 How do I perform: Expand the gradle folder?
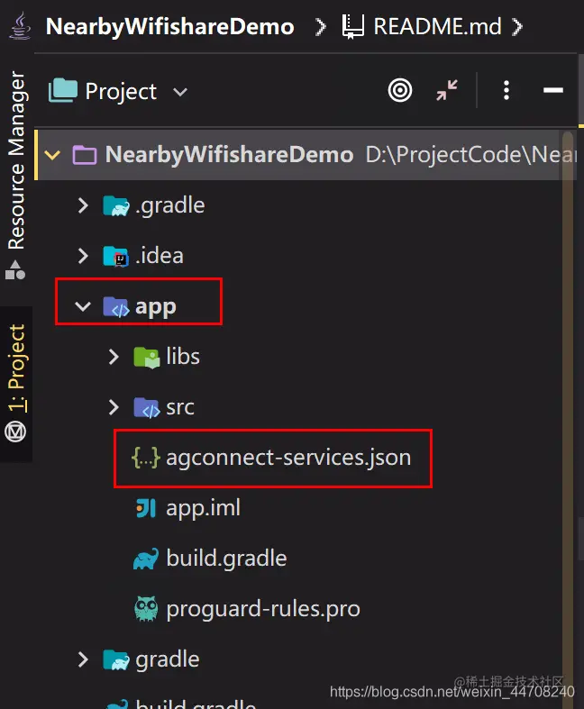pyautogui.click(x=83, y=659)
